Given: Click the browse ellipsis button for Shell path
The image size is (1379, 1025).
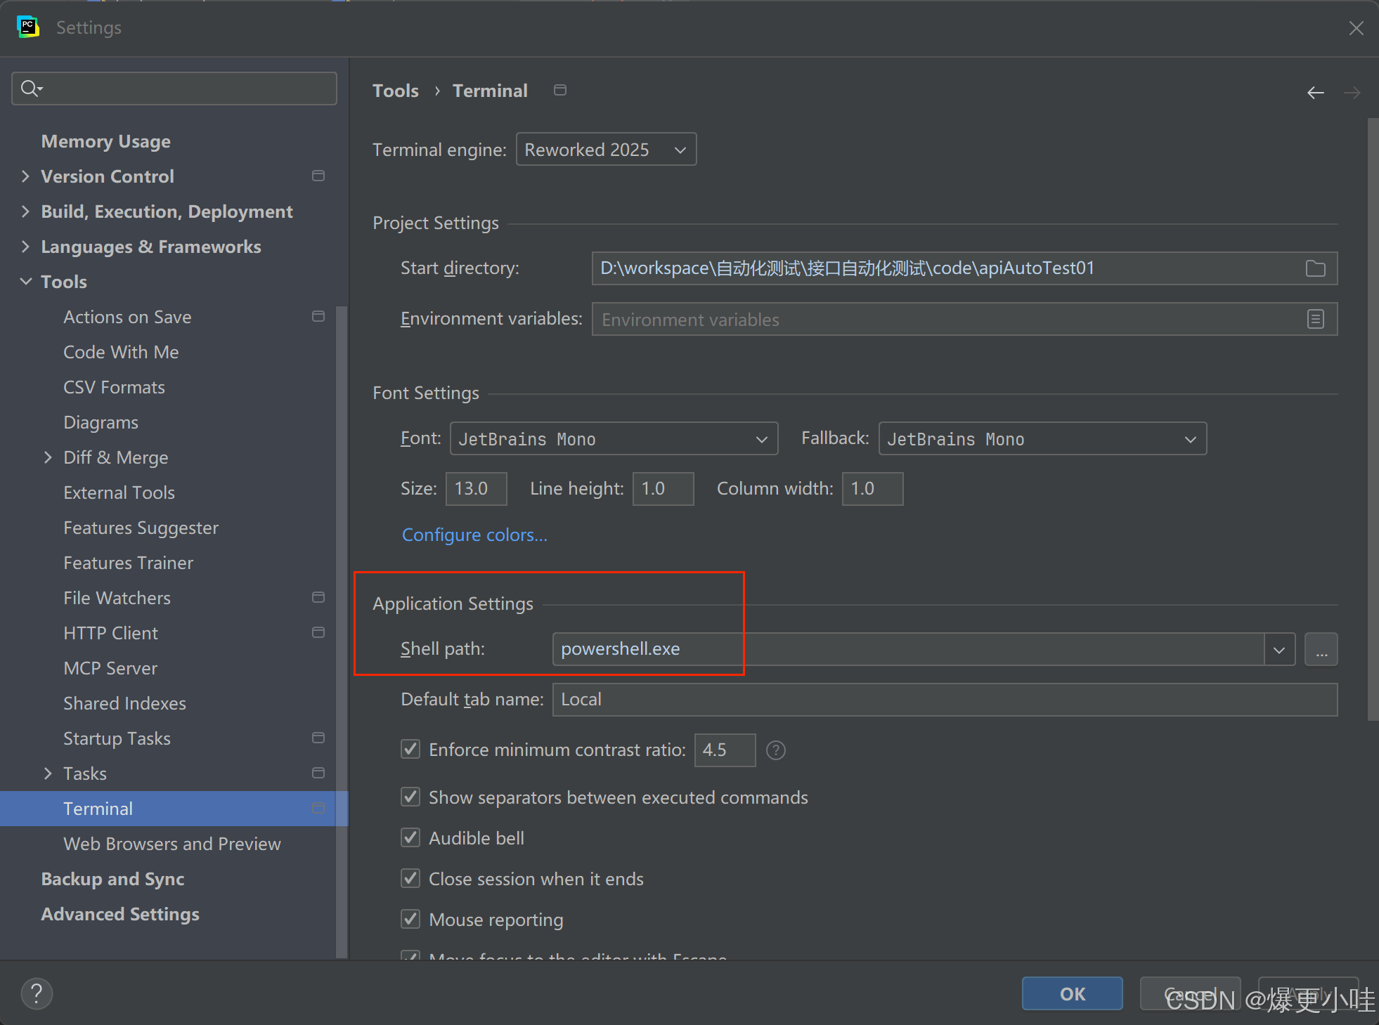Looking at the screenshot, I should [1321, 649].
